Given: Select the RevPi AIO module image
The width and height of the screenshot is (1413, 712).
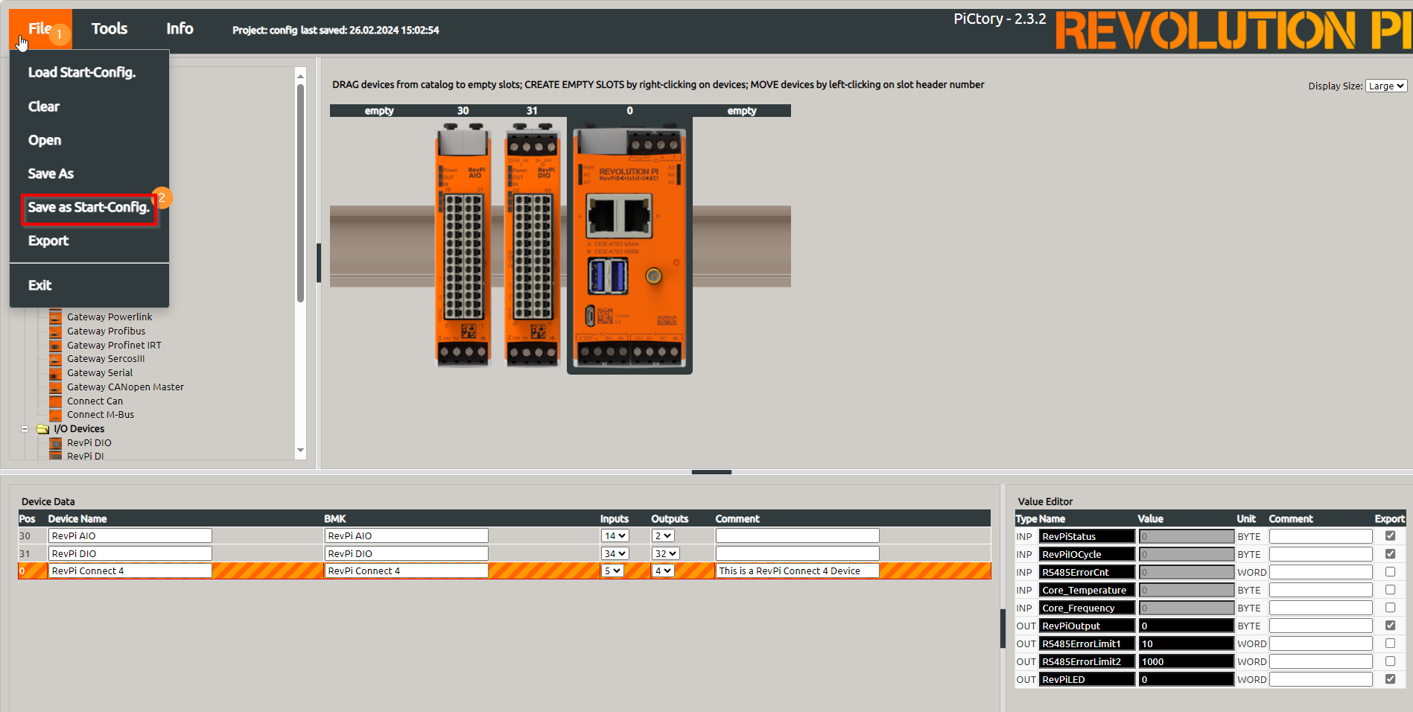Looking at the screenshot, I should [x=463, y=244].
